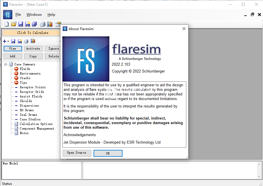Screen dimensions: 263x186
Task: Click the Add button
Action: (x=13, y=56)
